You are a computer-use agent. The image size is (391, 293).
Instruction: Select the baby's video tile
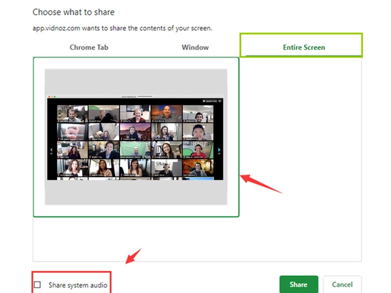[x=72, y=132]
